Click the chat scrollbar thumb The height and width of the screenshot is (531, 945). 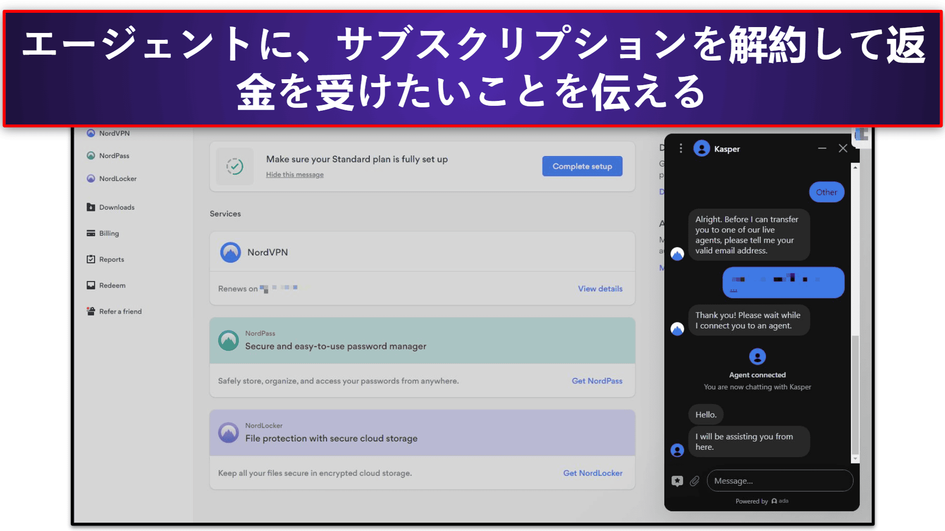coord(855,395)
